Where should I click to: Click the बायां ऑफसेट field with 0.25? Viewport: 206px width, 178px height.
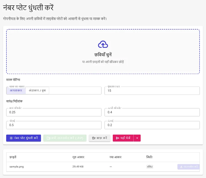(54, 112)
